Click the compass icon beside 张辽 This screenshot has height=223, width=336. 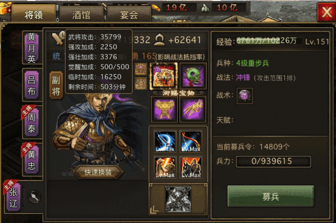coord(34,197)
